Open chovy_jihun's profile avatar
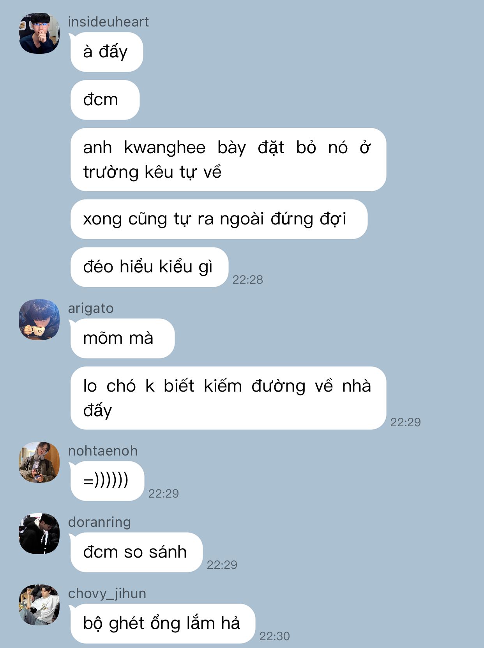 [x=39, y=605]
